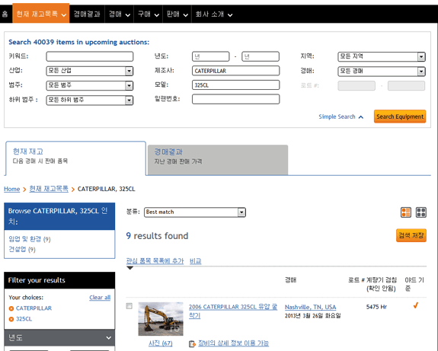The width and height of the screenshot is (438, 351).
Task: Browse the 임업 및 환경 (9) category
Action: click(x=30, y=239)
